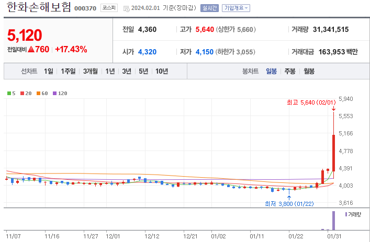Click the 4,003 price axis label

pyautogui.click(x=346, y=186)
